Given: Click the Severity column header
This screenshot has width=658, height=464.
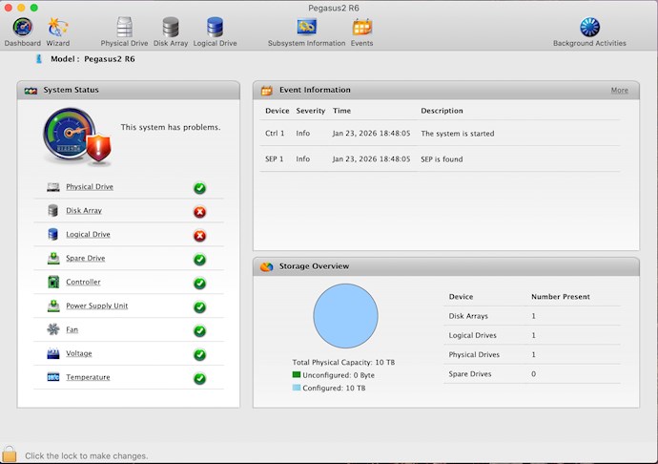Looking at the screenshot, I should 310,111.
